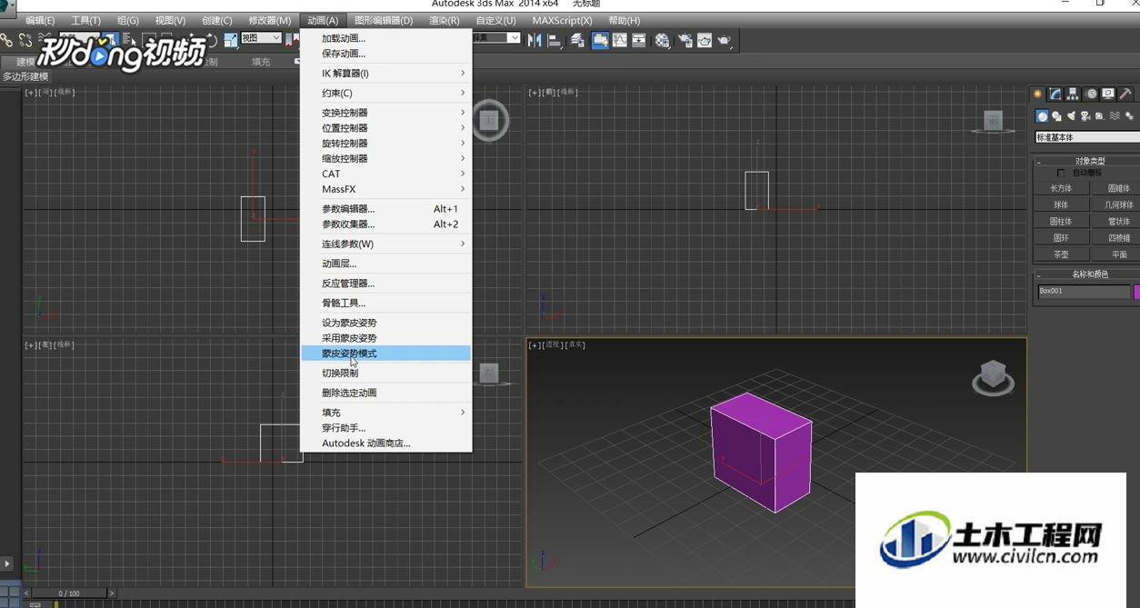Click the top viewport [+] label
1140x608 pixels.
pos(31,93)
